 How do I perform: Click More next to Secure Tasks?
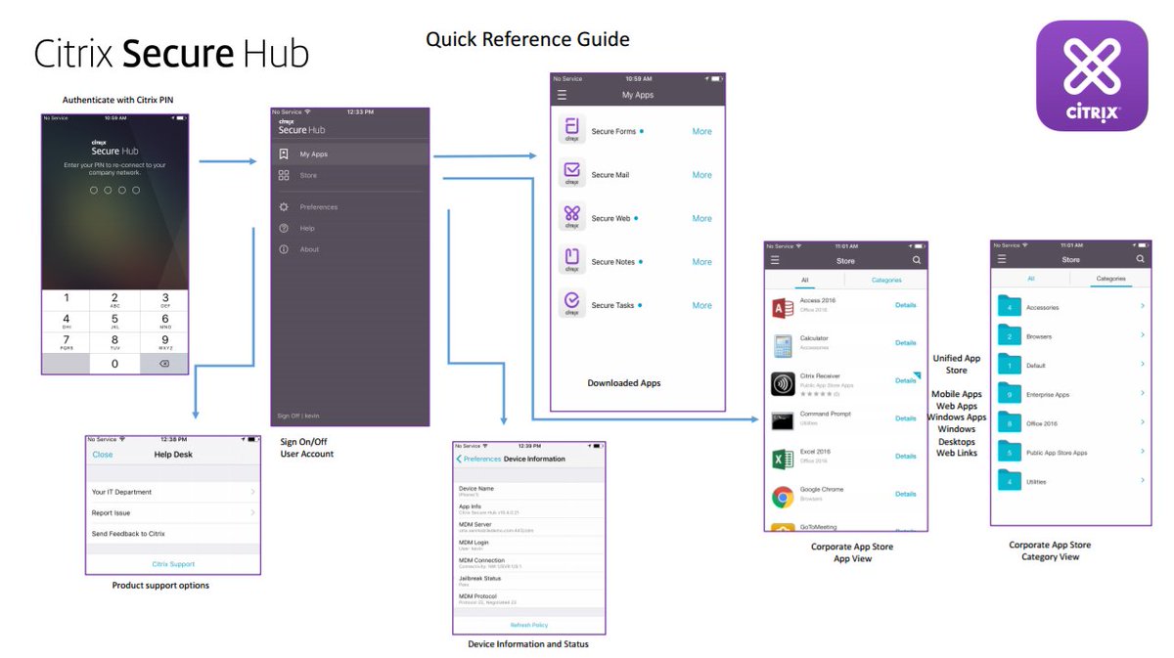pos(701,305)
